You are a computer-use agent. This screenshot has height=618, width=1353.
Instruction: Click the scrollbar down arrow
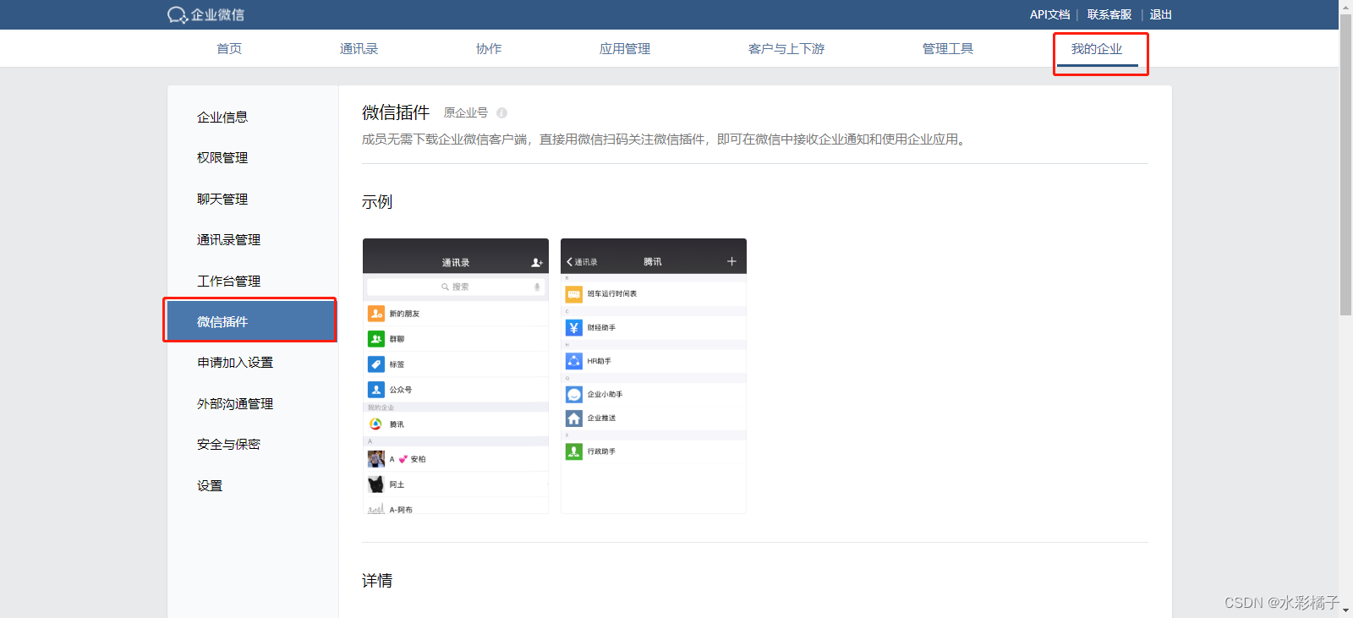pyautogui.click(x=1345, y=611)
